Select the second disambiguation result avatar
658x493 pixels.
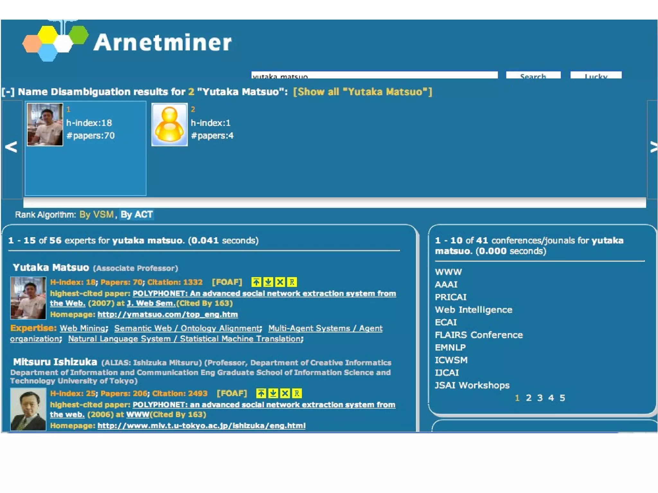[169, 125]
